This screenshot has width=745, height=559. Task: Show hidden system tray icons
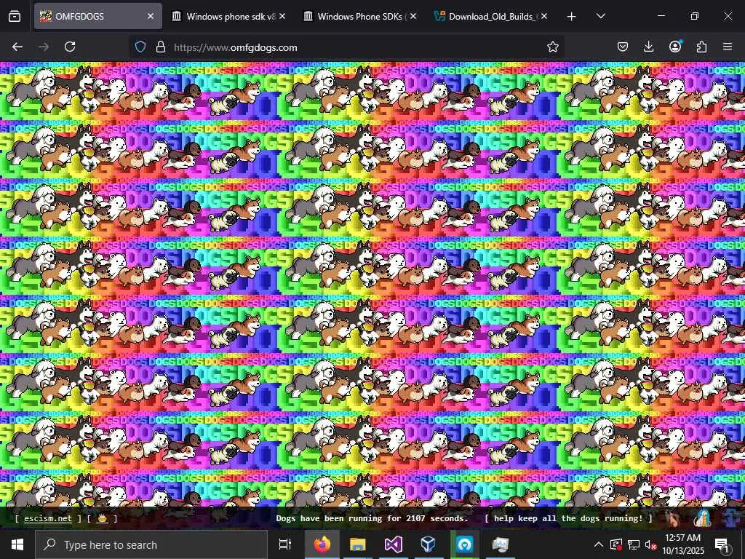coord(599,544)
